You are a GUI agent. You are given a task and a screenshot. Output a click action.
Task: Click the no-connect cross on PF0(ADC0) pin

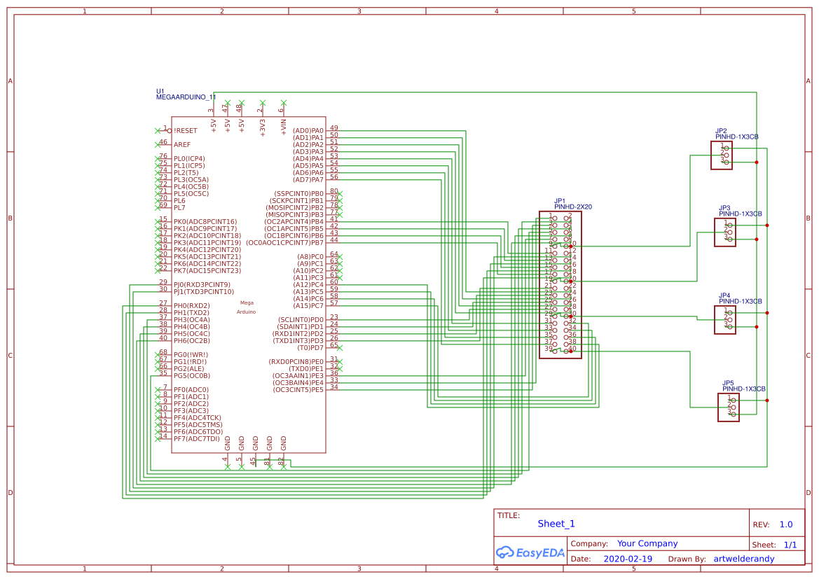pyautogui.click(x=159, y=390)
